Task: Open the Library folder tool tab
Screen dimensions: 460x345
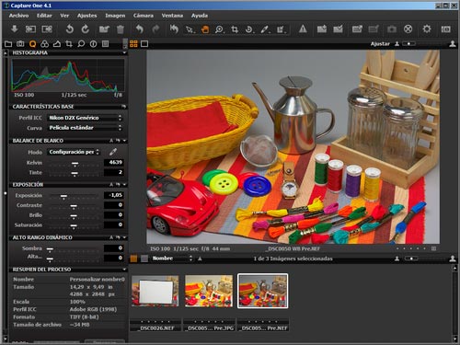Action: 8,44
